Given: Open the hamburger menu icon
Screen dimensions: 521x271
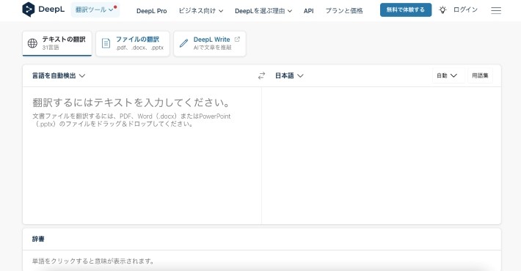Looking at the screenshot, I should click(496, 10).
